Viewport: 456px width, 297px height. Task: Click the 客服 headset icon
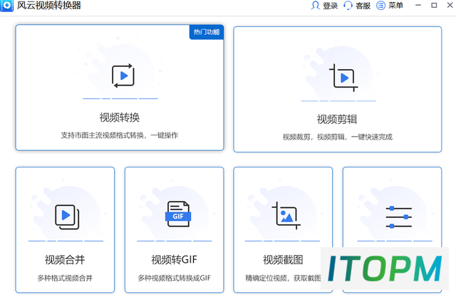[x=348, y=6]
